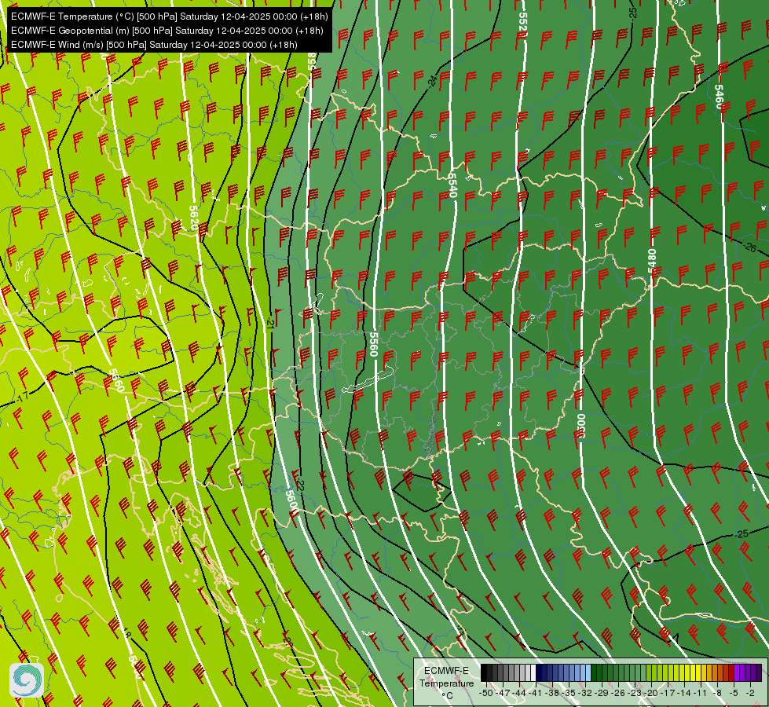Click the -8 tick label in the legend

point(717,693)
